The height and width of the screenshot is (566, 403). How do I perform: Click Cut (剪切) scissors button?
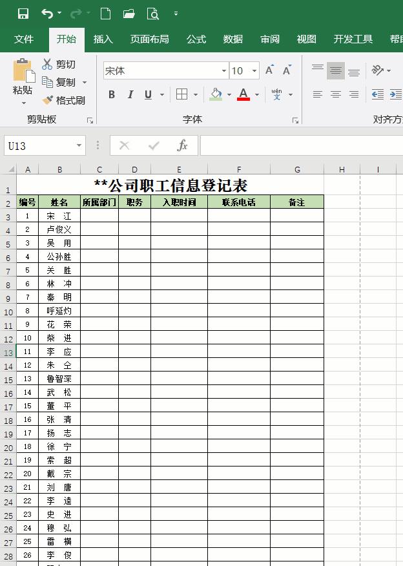pos(59,64)
